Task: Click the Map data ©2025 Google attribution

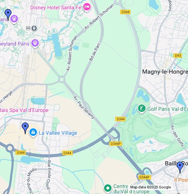Action: (x=151, y=187)
